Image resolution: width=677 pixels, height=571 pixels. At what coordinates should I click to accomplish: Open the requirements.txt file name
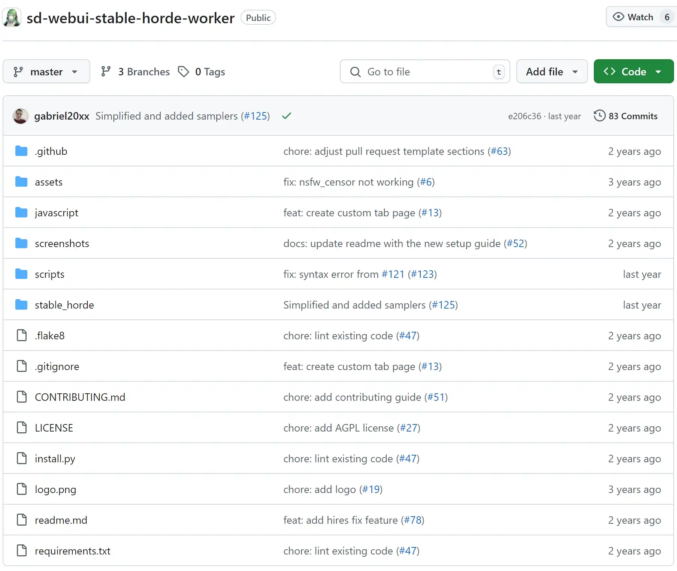click(73, 551)
